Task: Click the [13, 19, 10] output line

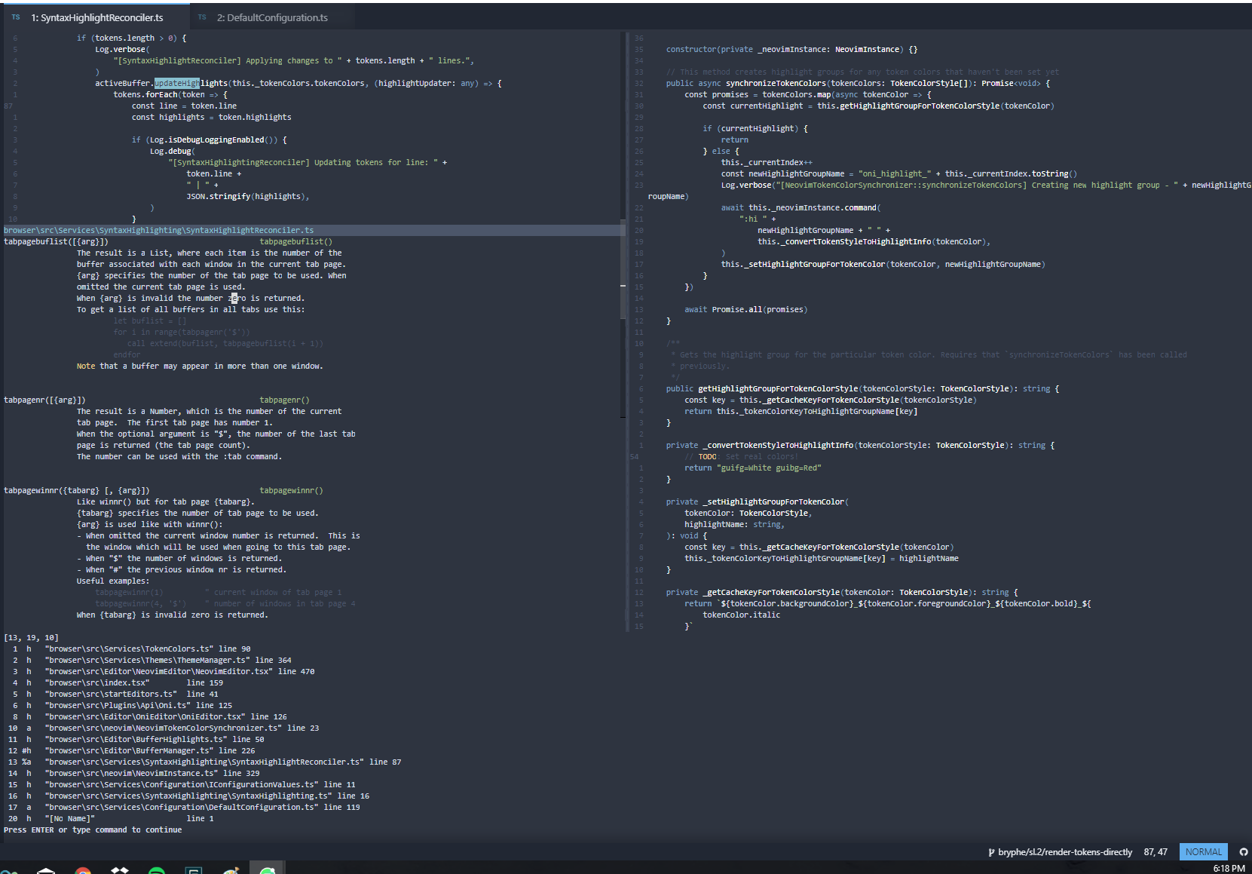Action: [x=31, y=637]
